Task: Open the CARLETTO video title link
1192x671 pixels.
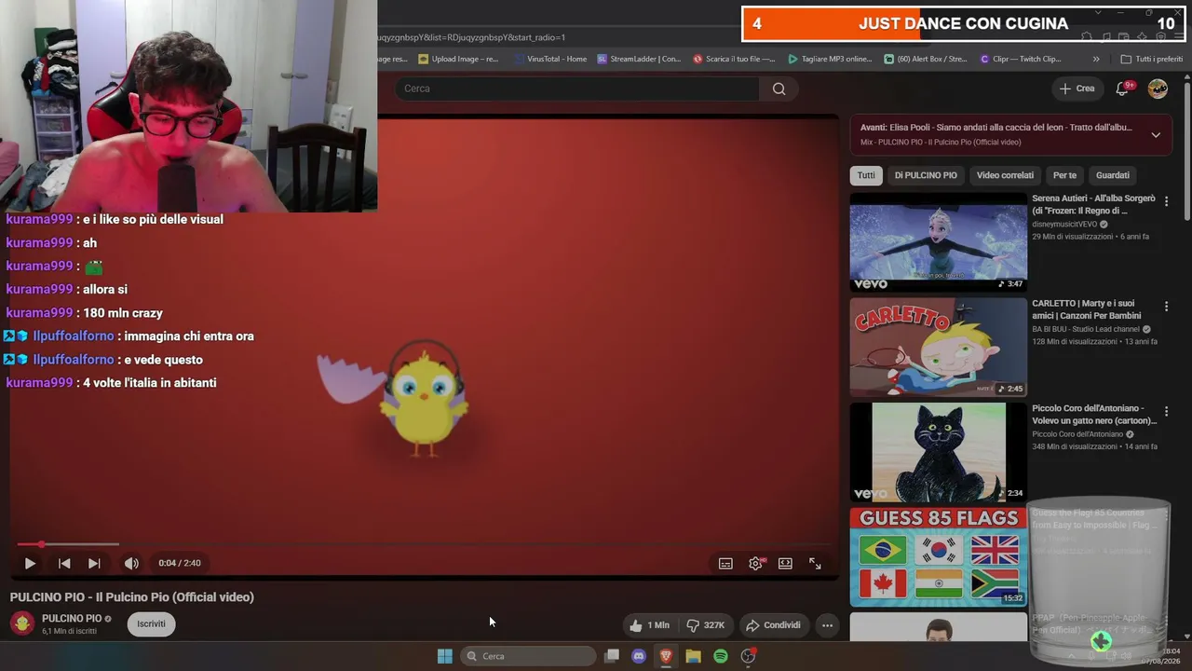Action: click(x=1087, y=309)
